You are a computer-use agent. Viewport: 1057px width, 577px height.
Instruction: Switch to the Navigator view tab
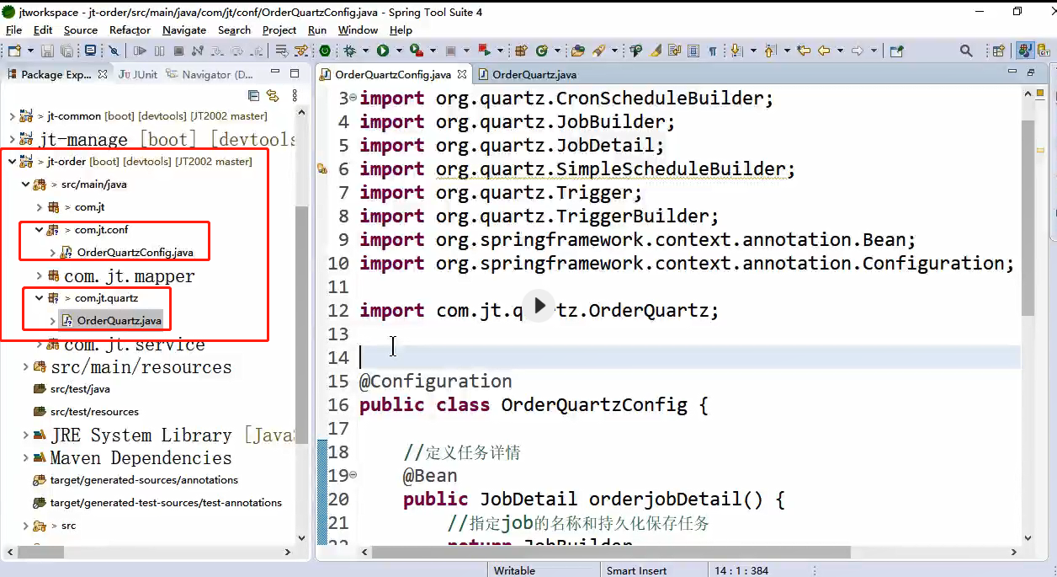(210, 74)
